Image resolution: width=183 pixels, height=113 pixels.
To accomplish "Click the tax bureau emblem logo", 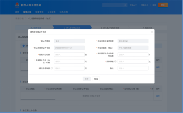I will pos(17,5).
